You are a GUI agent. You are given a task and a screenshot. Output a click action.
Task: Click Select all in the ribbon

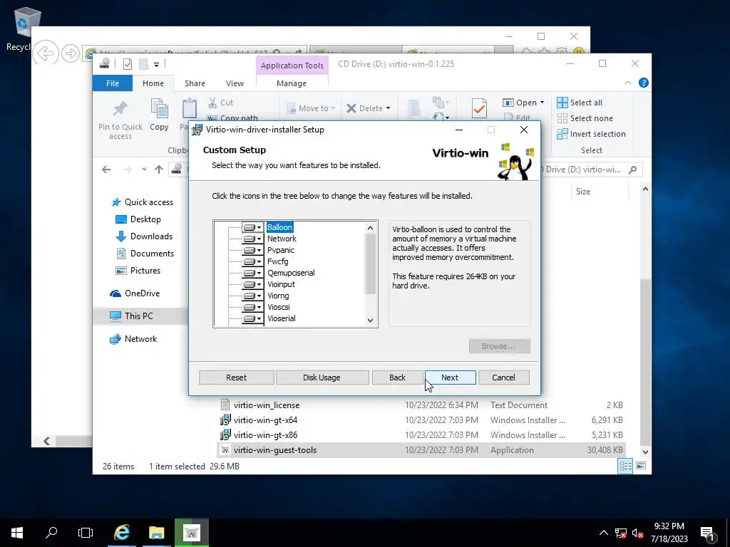580,103
